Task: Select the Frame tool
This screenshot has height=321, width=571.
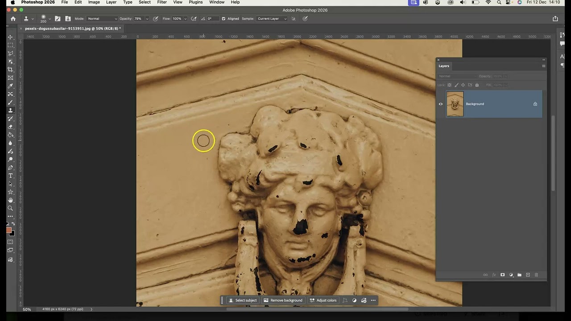Action: pyautogui.click(x=11, y=78)
